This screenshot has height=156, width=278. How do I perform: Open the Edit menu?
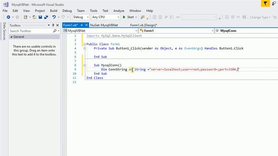click(15, 11)
